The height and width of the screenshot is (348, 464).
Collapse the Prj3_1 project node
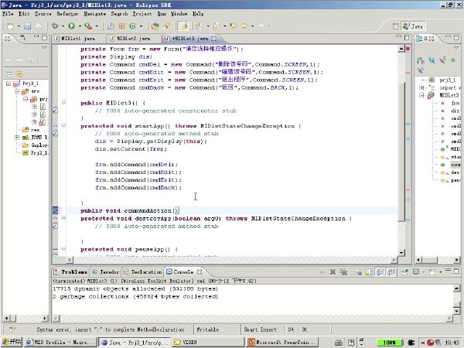(x=9, y=84)
